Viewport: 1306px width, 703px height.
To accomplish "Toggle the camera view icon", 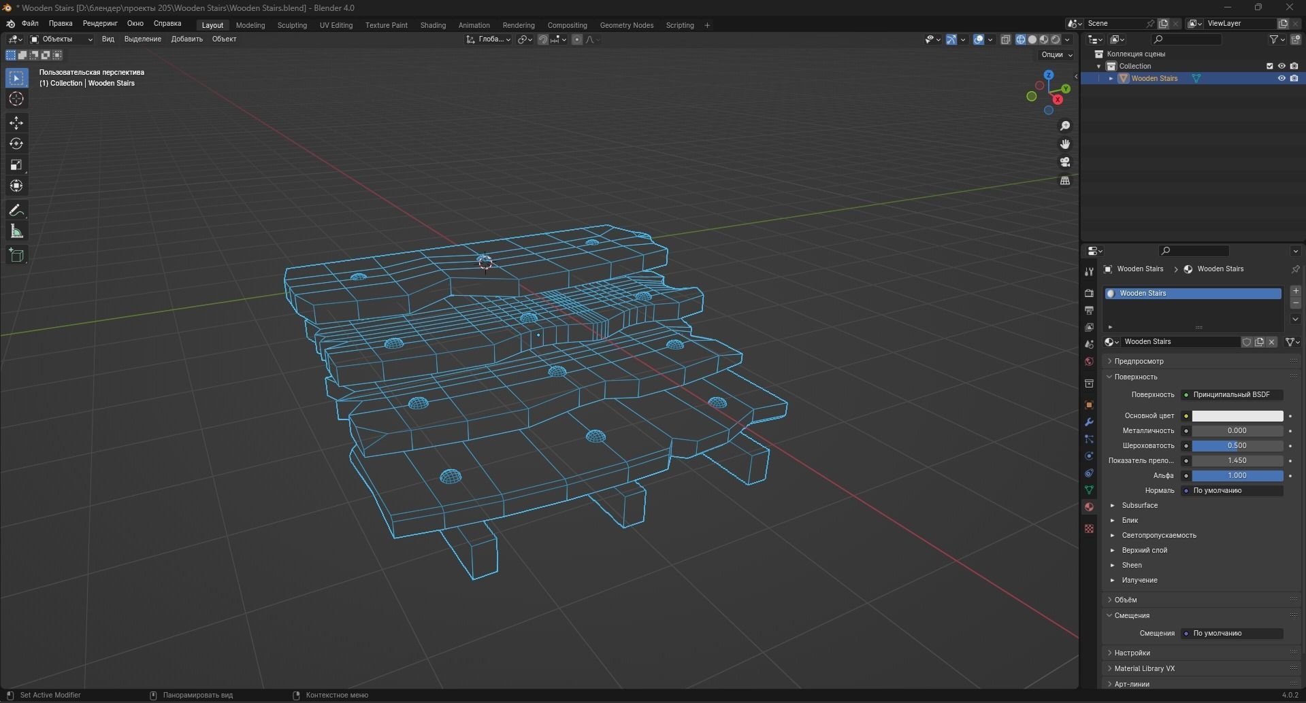I will point(1065,162).
